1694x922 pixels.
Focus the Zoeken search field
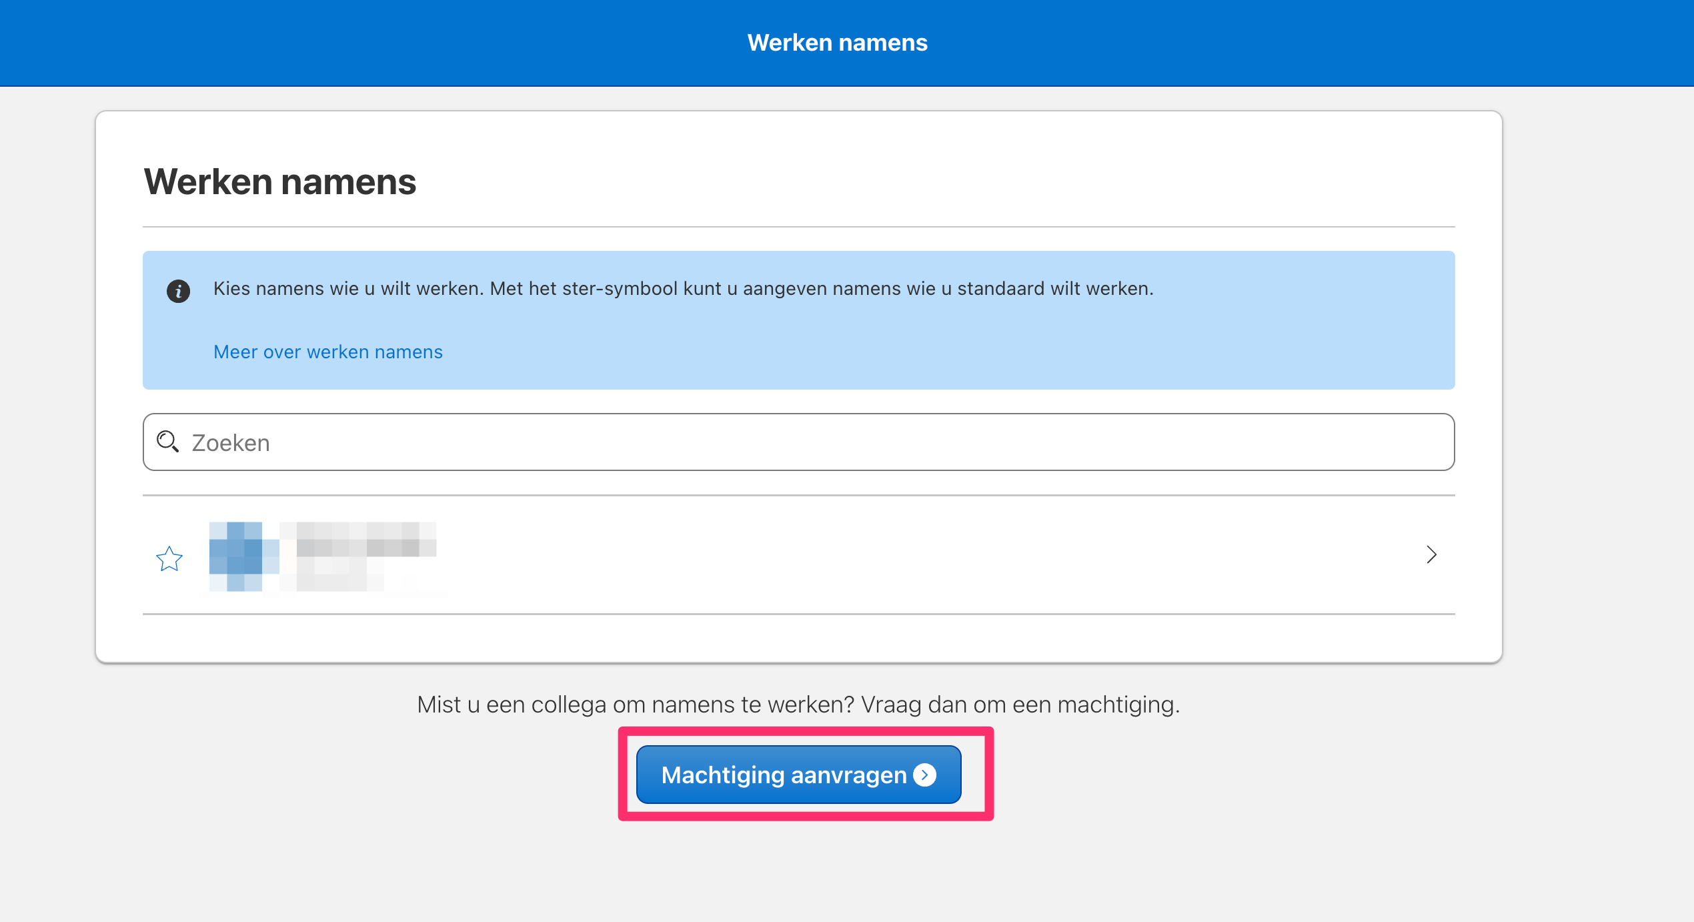point(798,442)
